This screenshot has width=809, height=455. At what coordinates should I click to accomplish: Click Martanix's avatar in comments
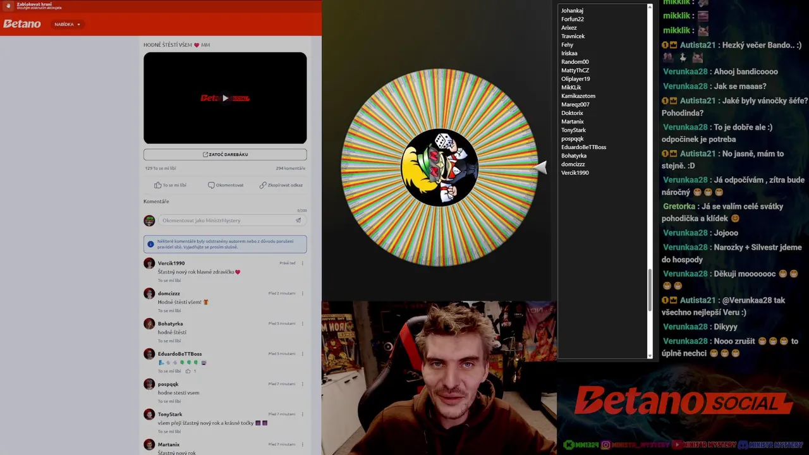[149, 444]
